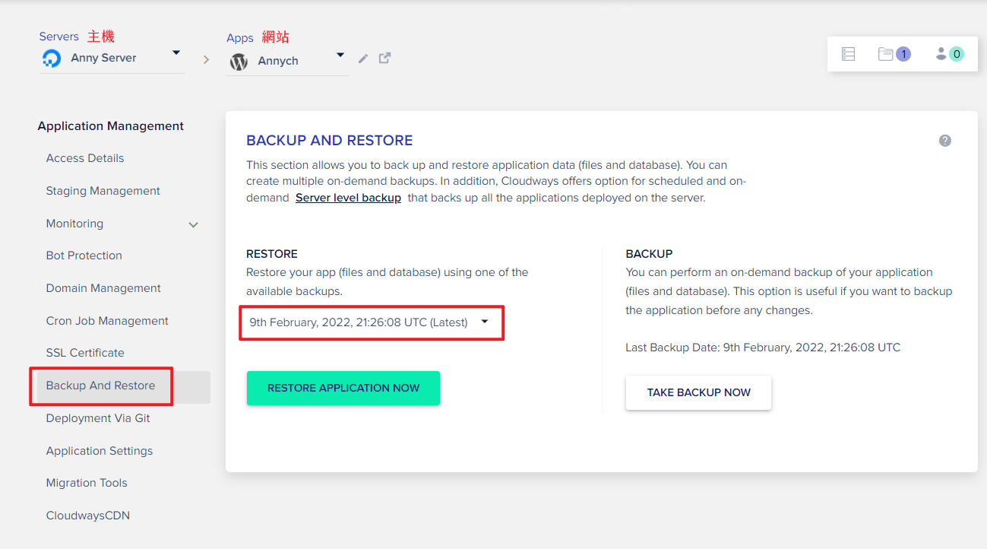The height and width of the screenshot is (549, 987).
Task: Open team members person icon
Action: [x=950, y=54]
